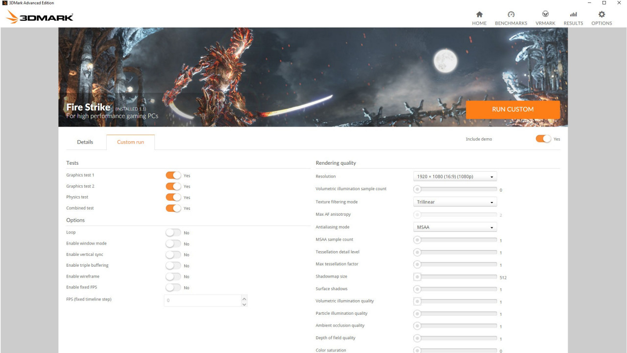The image size is (627, 353).
Task: Turn off the Physics test
Action: click(x=173, y=197)
